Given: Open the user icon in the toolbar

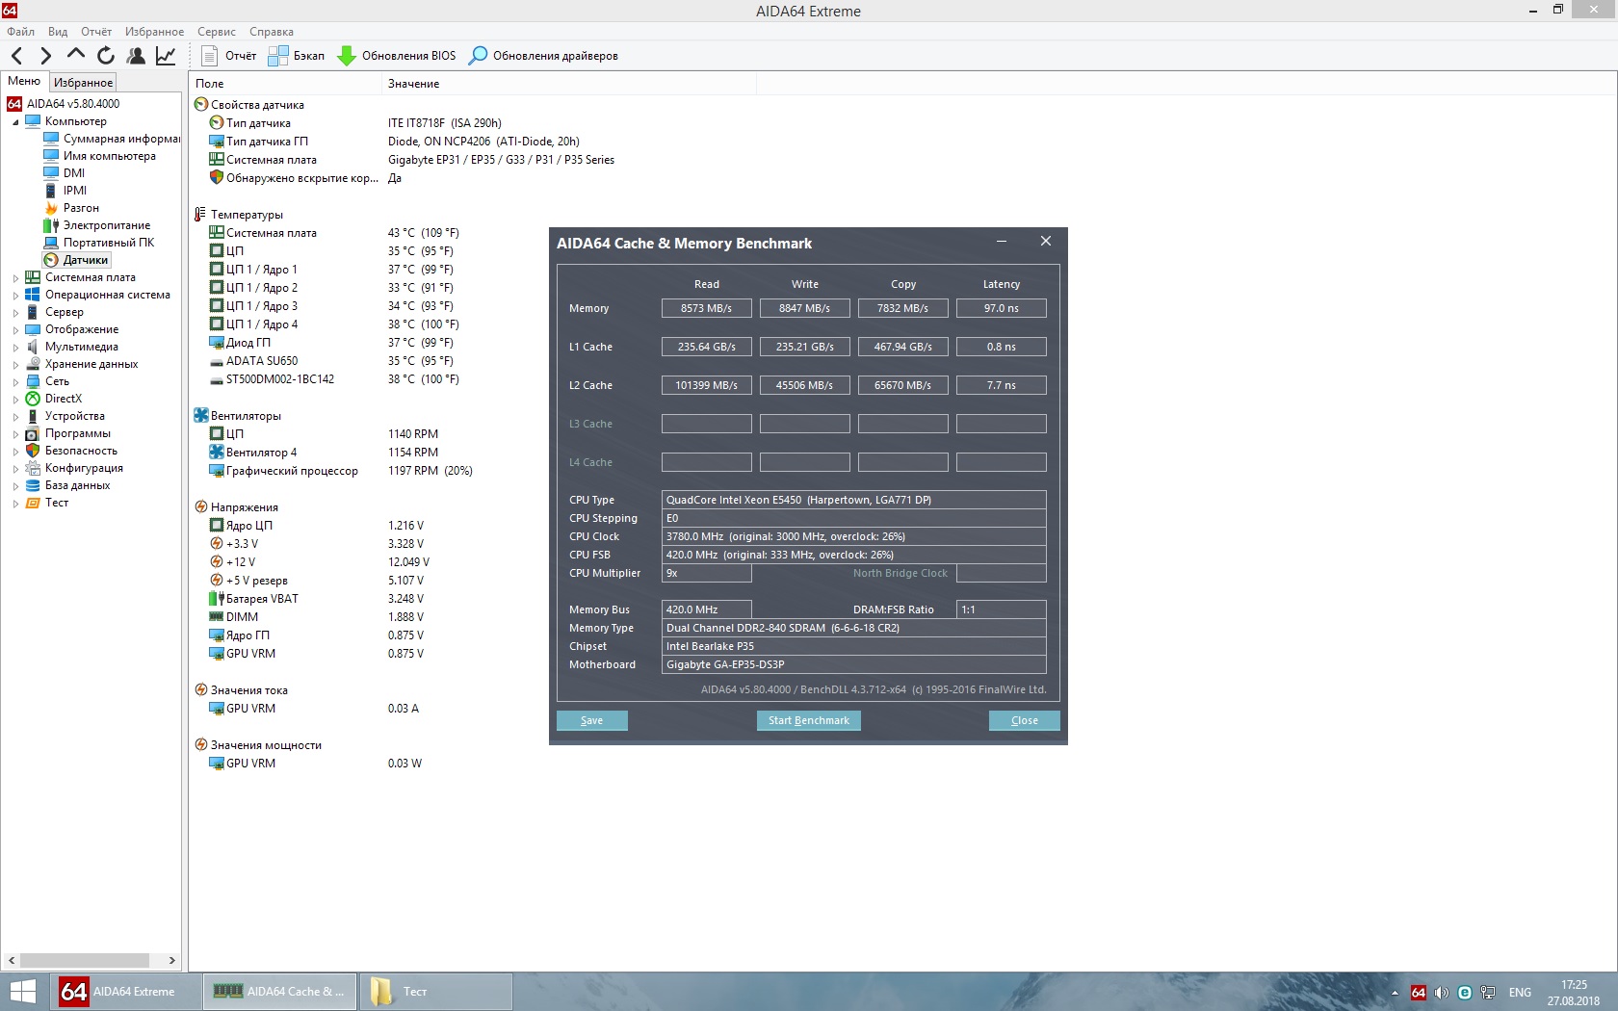Looking at the screenshot, I should click(136, 56).
